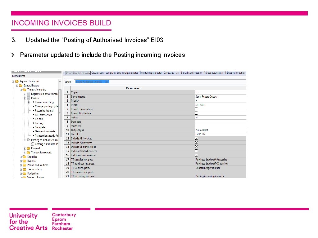The image size is (318, 238).
Task: Select the Posting node icon
Action: (x=29, y=98)
